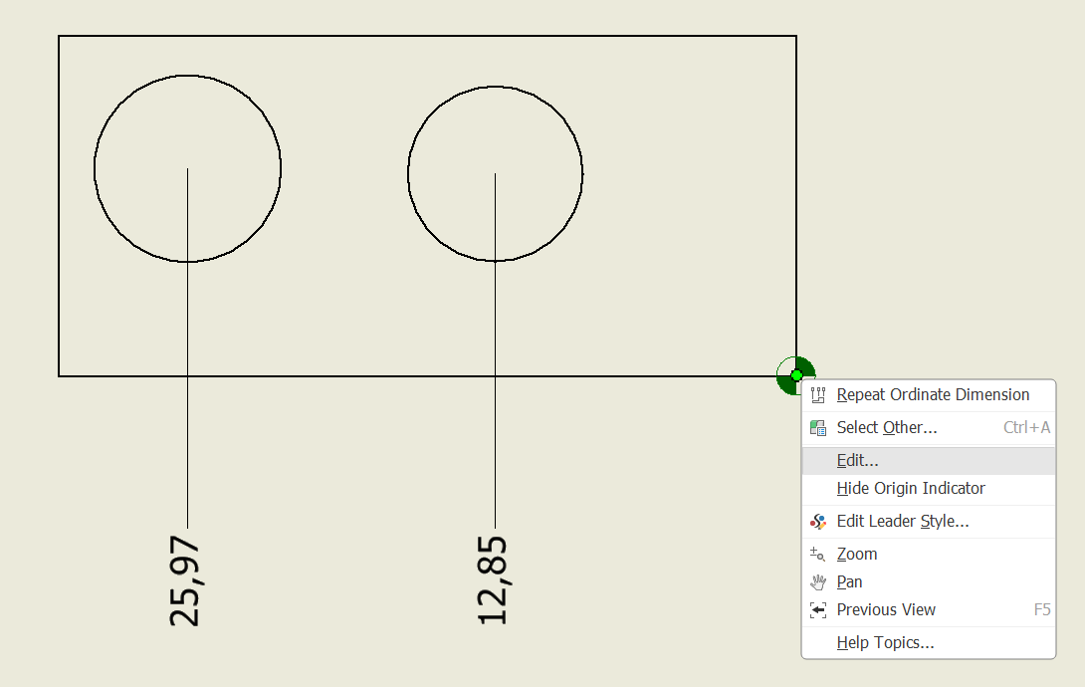The width and height of the screenshot is (1085, 687).
Task: Open Help Topics... from context menu
Action: click(885, 643)
